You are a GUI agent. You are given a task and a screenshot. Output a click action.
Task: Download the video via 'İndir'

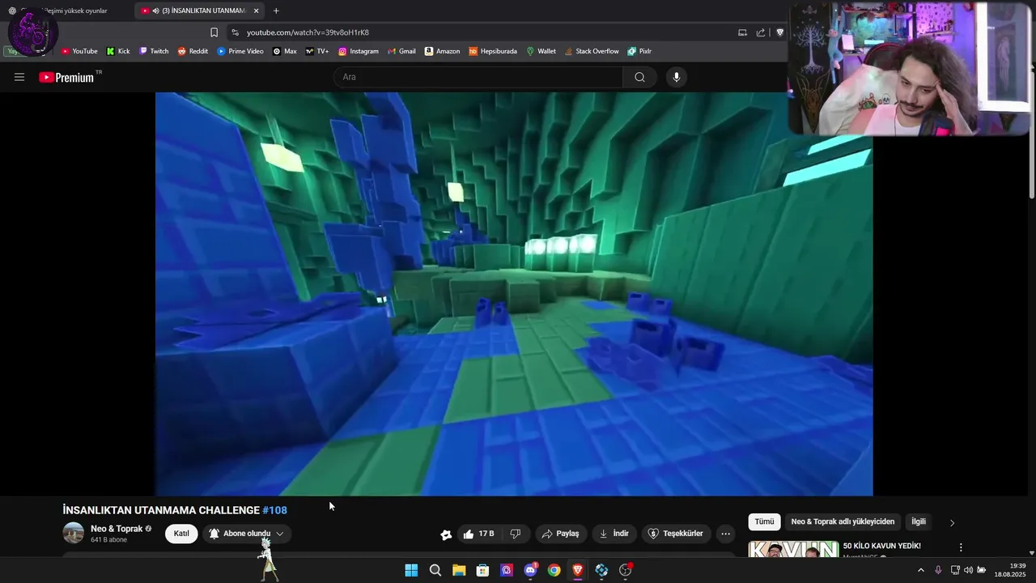click(614, 534)
